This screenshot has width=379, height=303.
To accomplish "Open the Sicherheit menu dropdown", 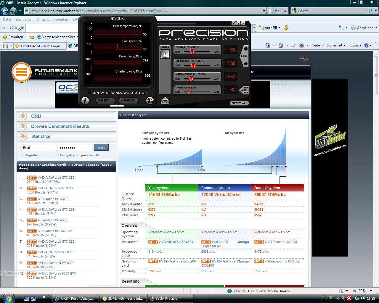I will 336,45.
